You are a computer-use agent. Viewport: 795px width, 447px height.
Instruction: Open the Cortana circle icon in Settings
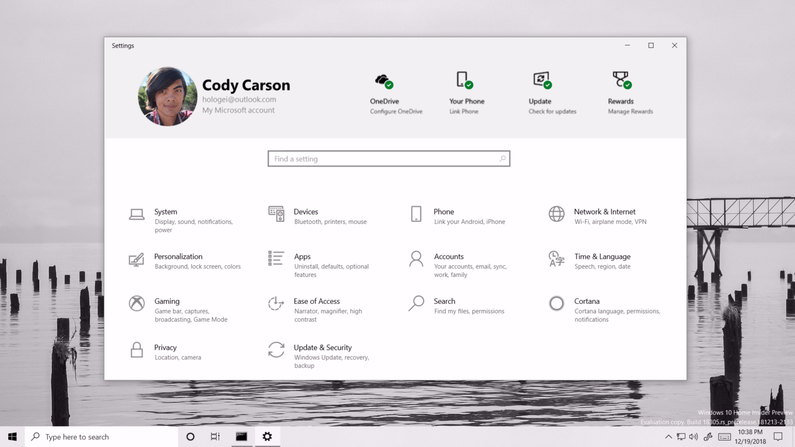[556, 303]
